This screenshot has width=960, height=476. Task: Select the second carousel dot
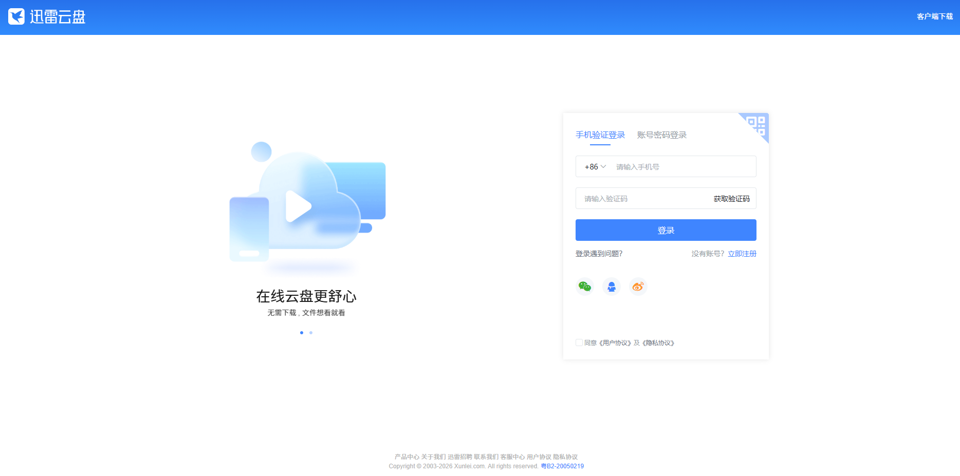pyautogui.click(x=311, y=333)
